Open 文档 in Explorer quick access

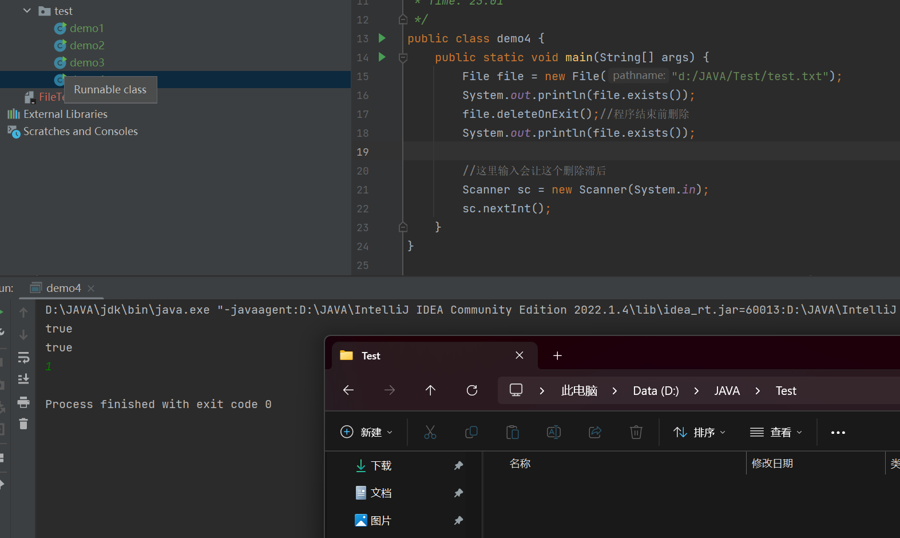click(381, 493)
